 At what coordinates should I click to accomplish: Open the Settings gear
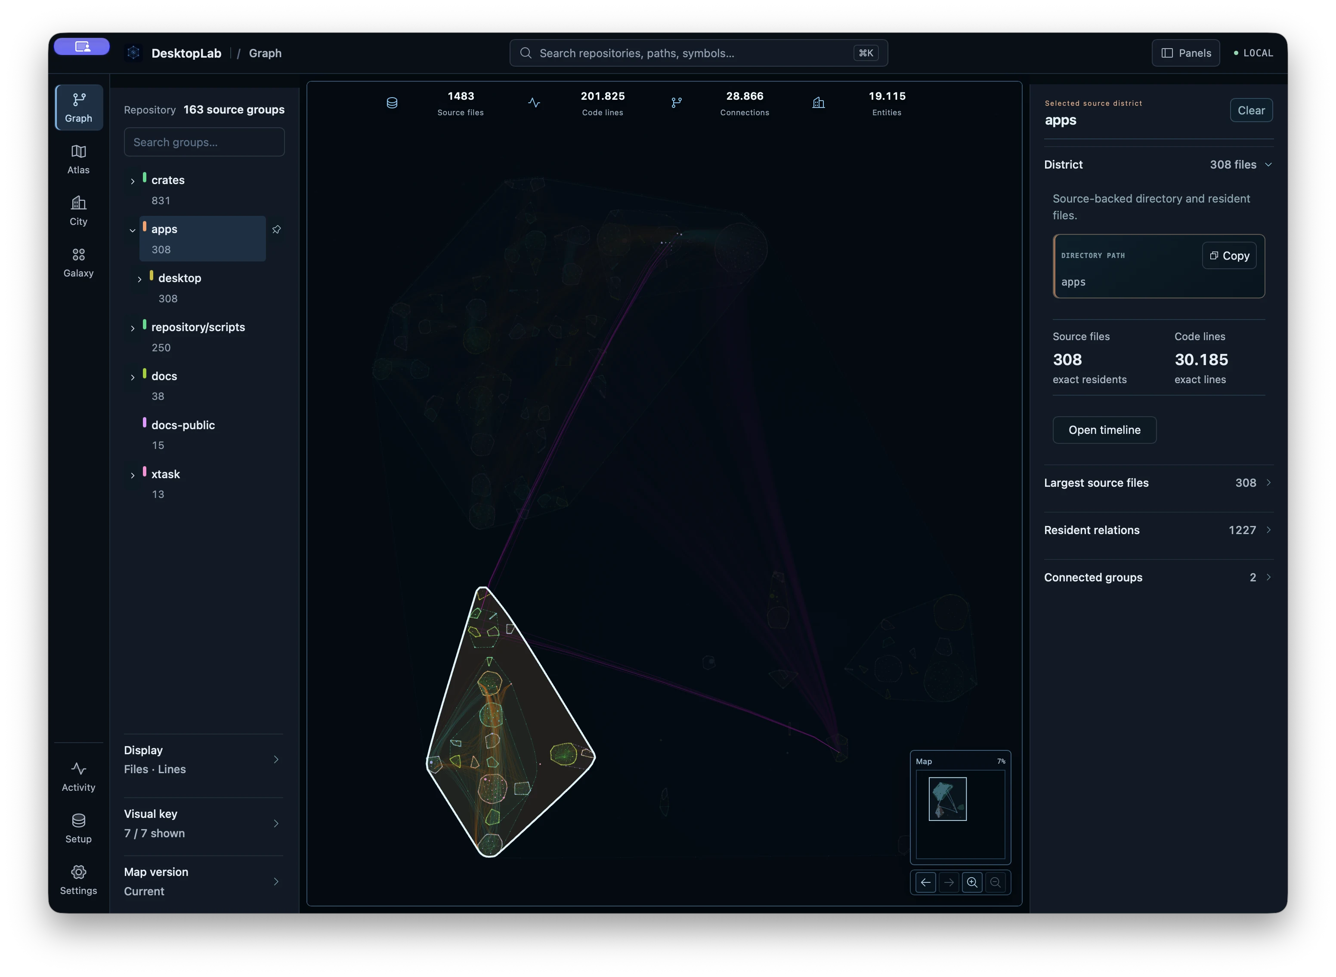coord(79,880)
